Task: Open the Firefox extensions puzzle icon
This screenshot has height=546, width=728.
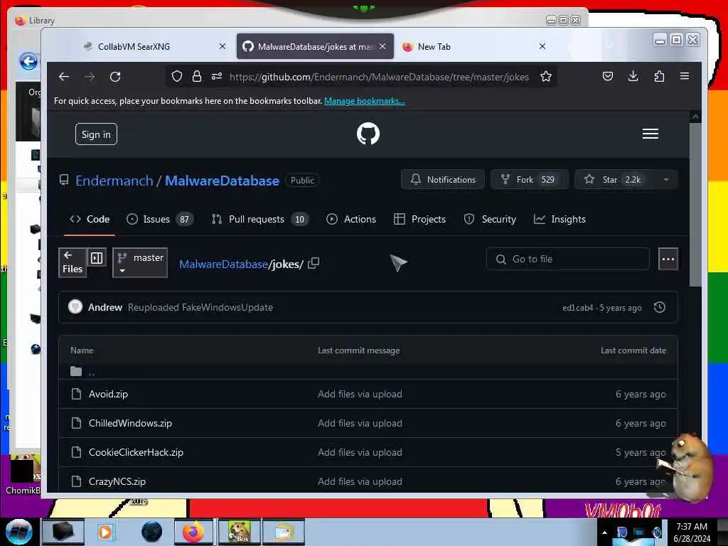Action: point(659,76)
